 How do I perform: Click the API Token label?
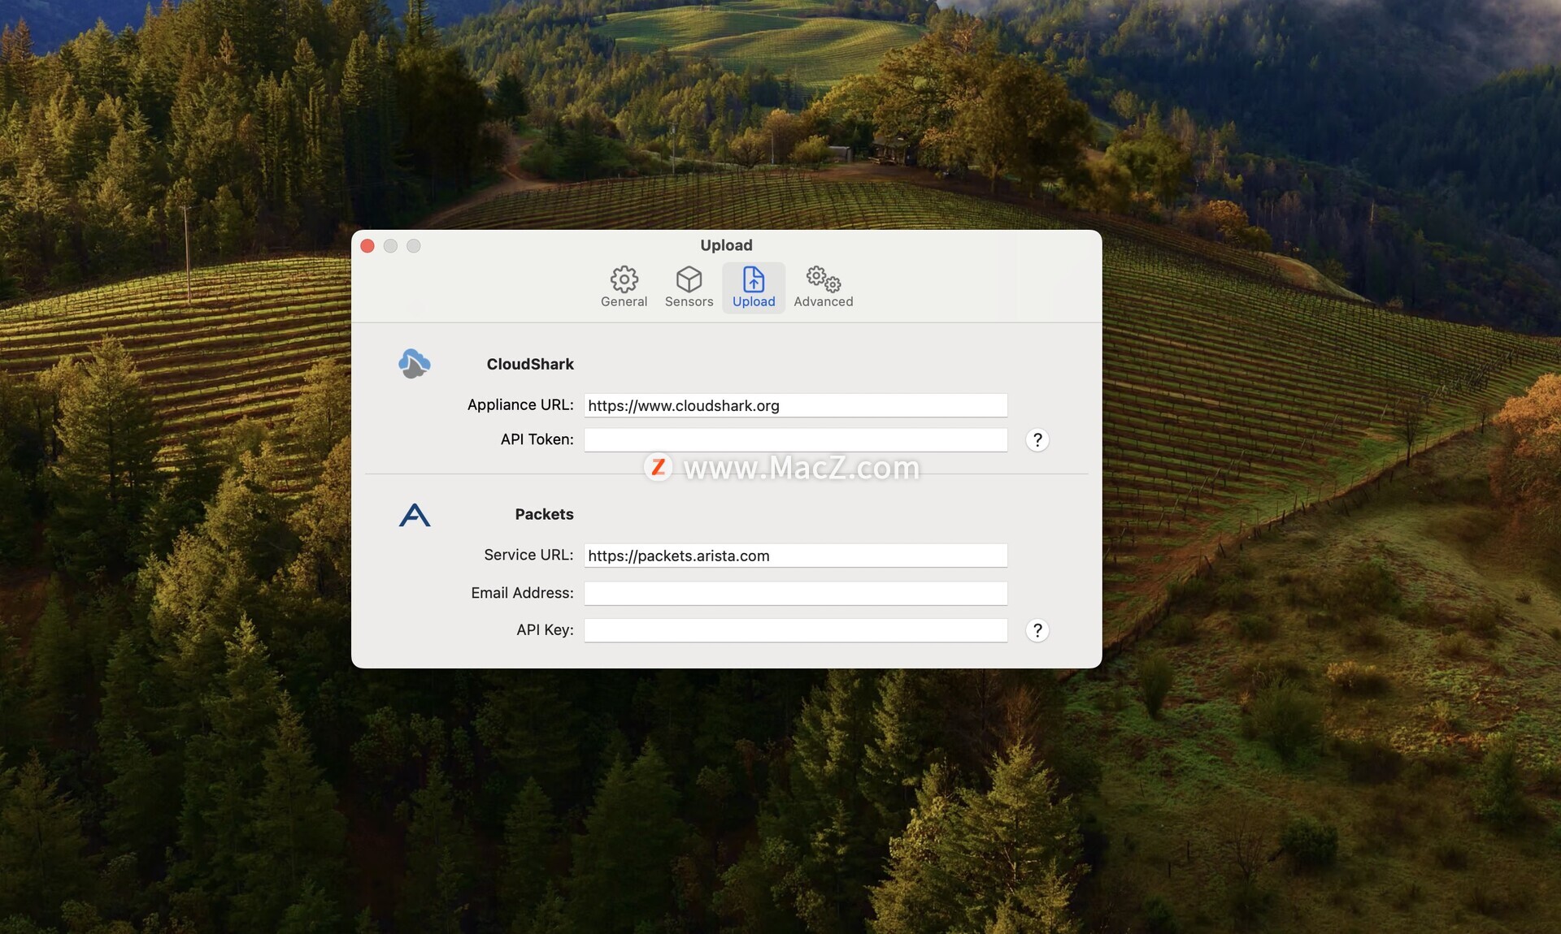(537, 439)
